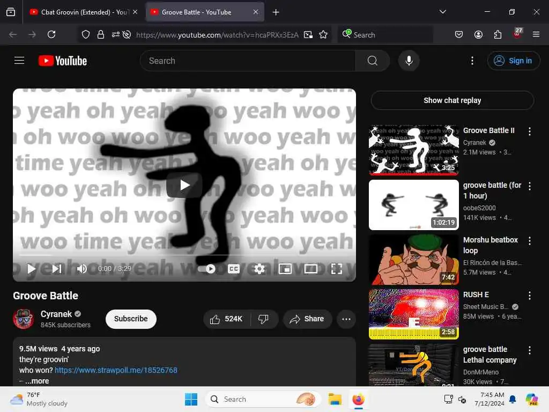This screenshot has height=412, width=549.
Task: Enable miniplayer mode
Action: 285,269
